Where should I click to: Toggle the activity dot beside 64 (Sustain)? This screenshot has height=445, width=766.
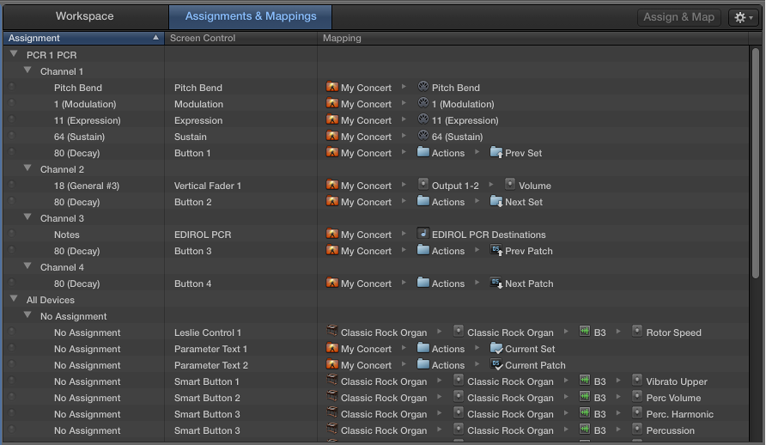(x=12, y=136)
